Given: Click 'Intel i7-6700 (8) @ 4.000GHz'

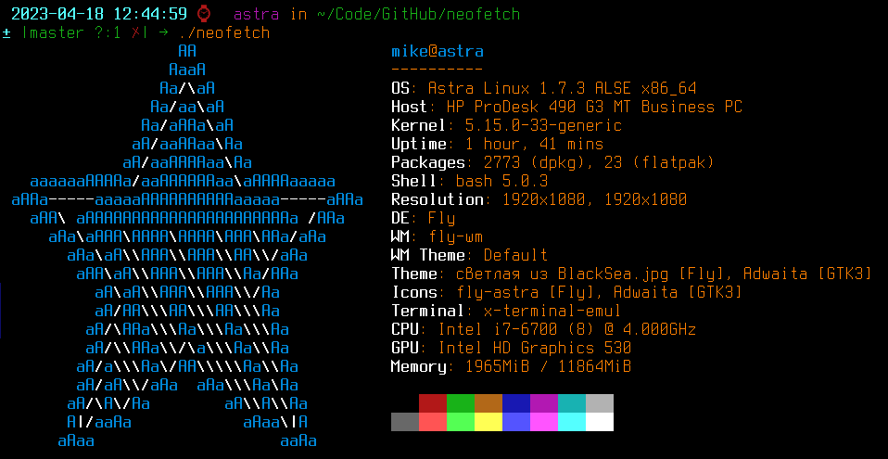Looking at the screenshot, I should (567, 329).
